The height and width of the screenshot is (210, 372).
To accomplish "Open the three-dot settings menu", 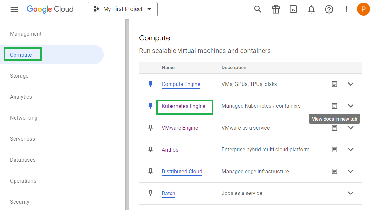I will pyautogui.click(x=346, y=9).
